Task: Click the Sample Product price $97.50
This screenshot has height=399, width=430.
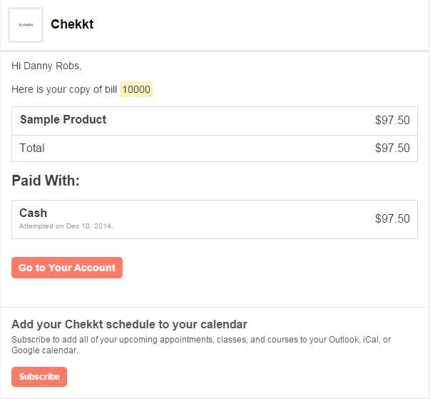Action: [392, 121]
